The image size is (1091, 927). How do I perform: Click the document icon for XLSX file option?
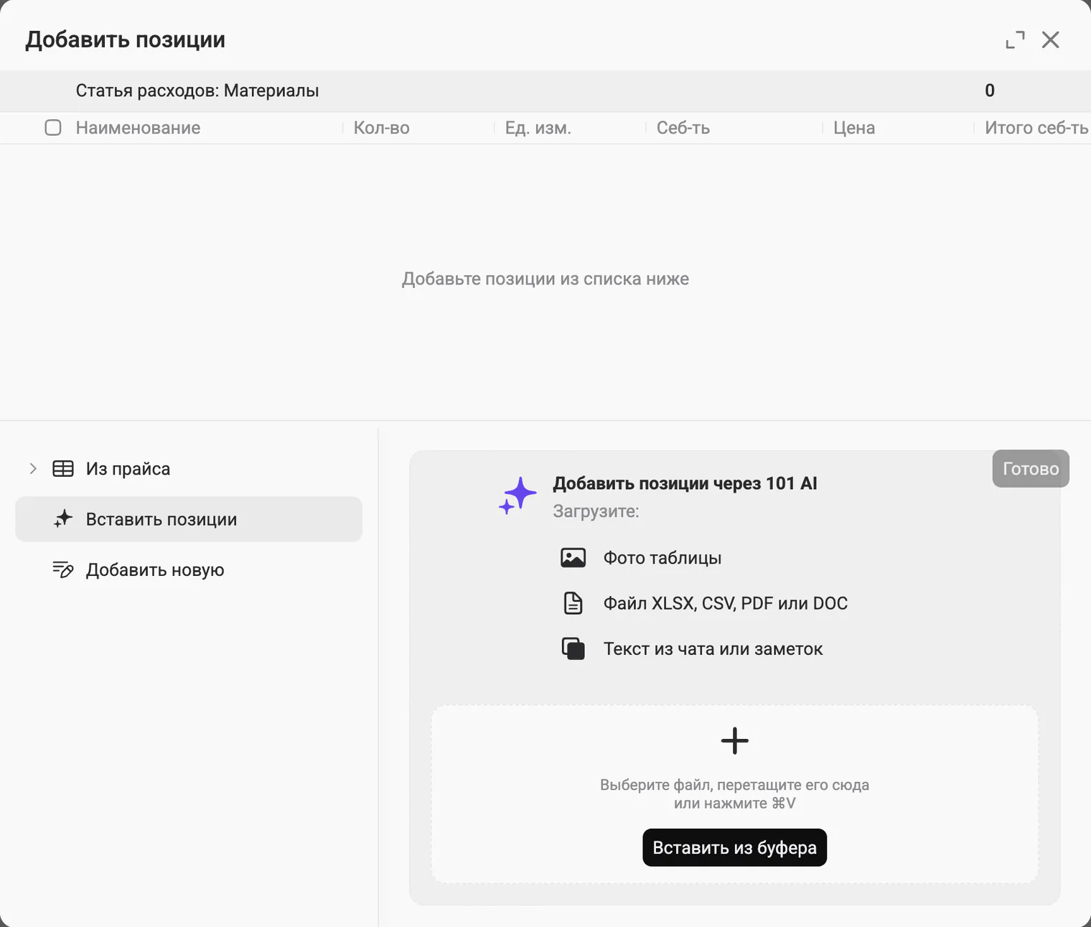[x=573, y=603]
